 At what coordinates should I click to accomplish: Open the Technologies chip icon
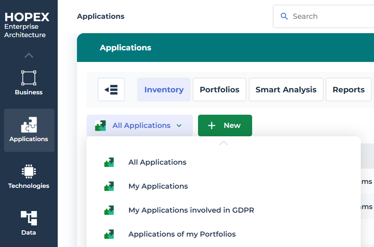(x=29, y=171)
